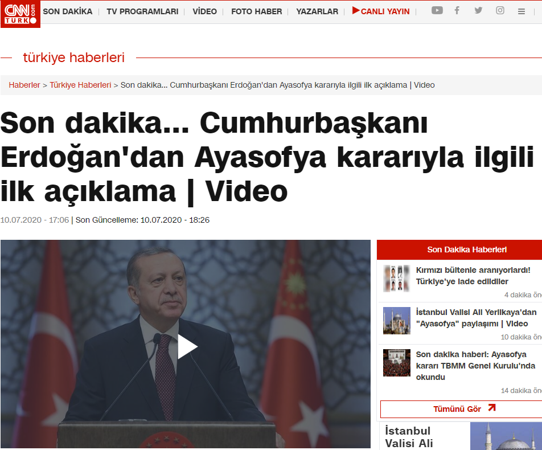Open the Instagram profile icon

click(x=500, y=10)
